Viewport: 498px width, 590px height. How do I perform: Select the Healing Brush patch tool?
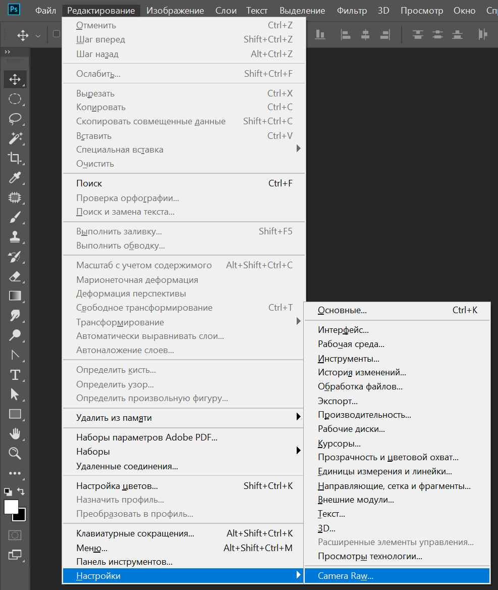tap(15, 198)
